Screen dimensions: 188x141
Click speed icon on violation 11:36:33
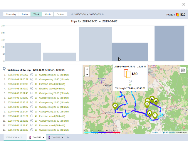tap(31, 130)
